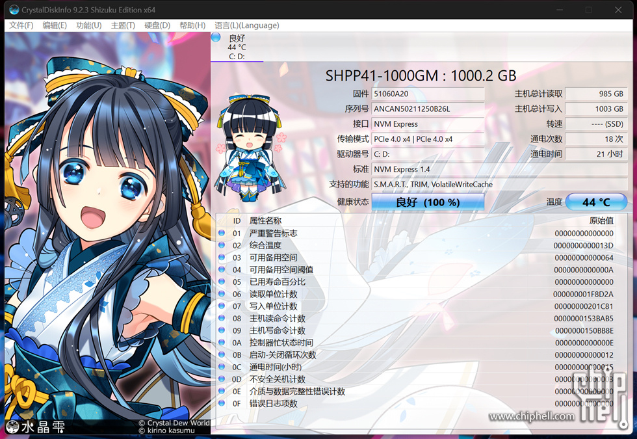Click the status dot for 可用备用空间阈值
The height and width of the screenshot is (439, 637).
click(222, 269)
